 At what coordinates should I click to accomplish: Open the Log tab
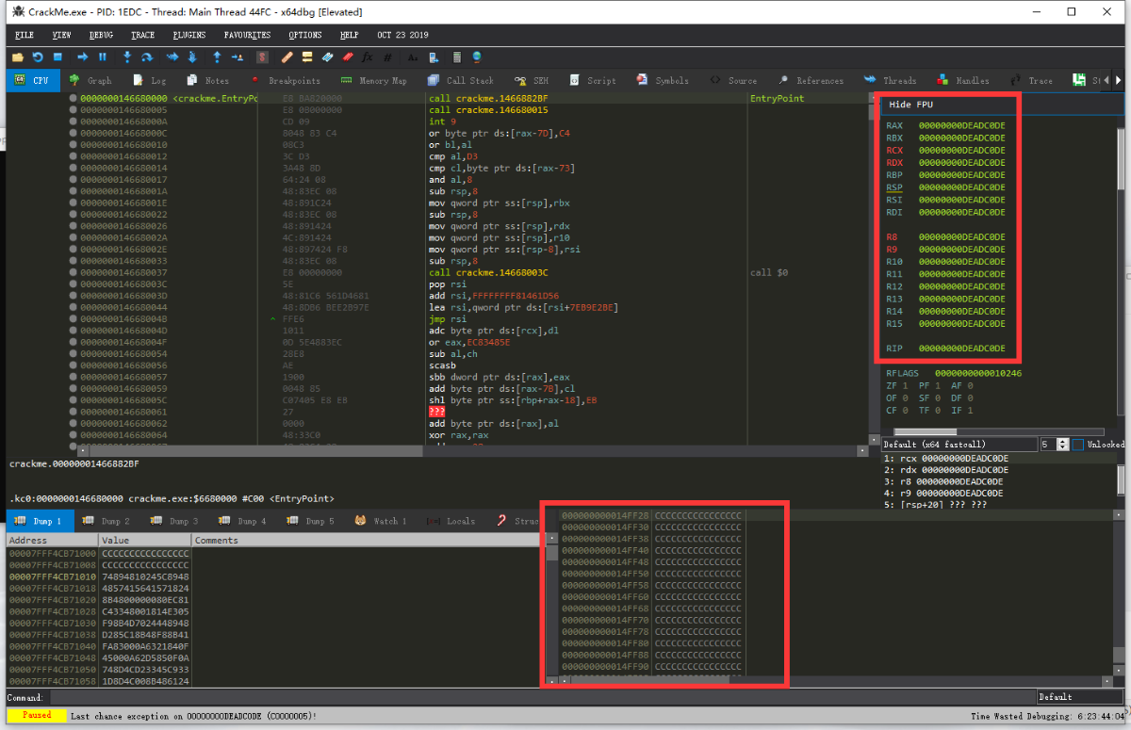point(149,80)
